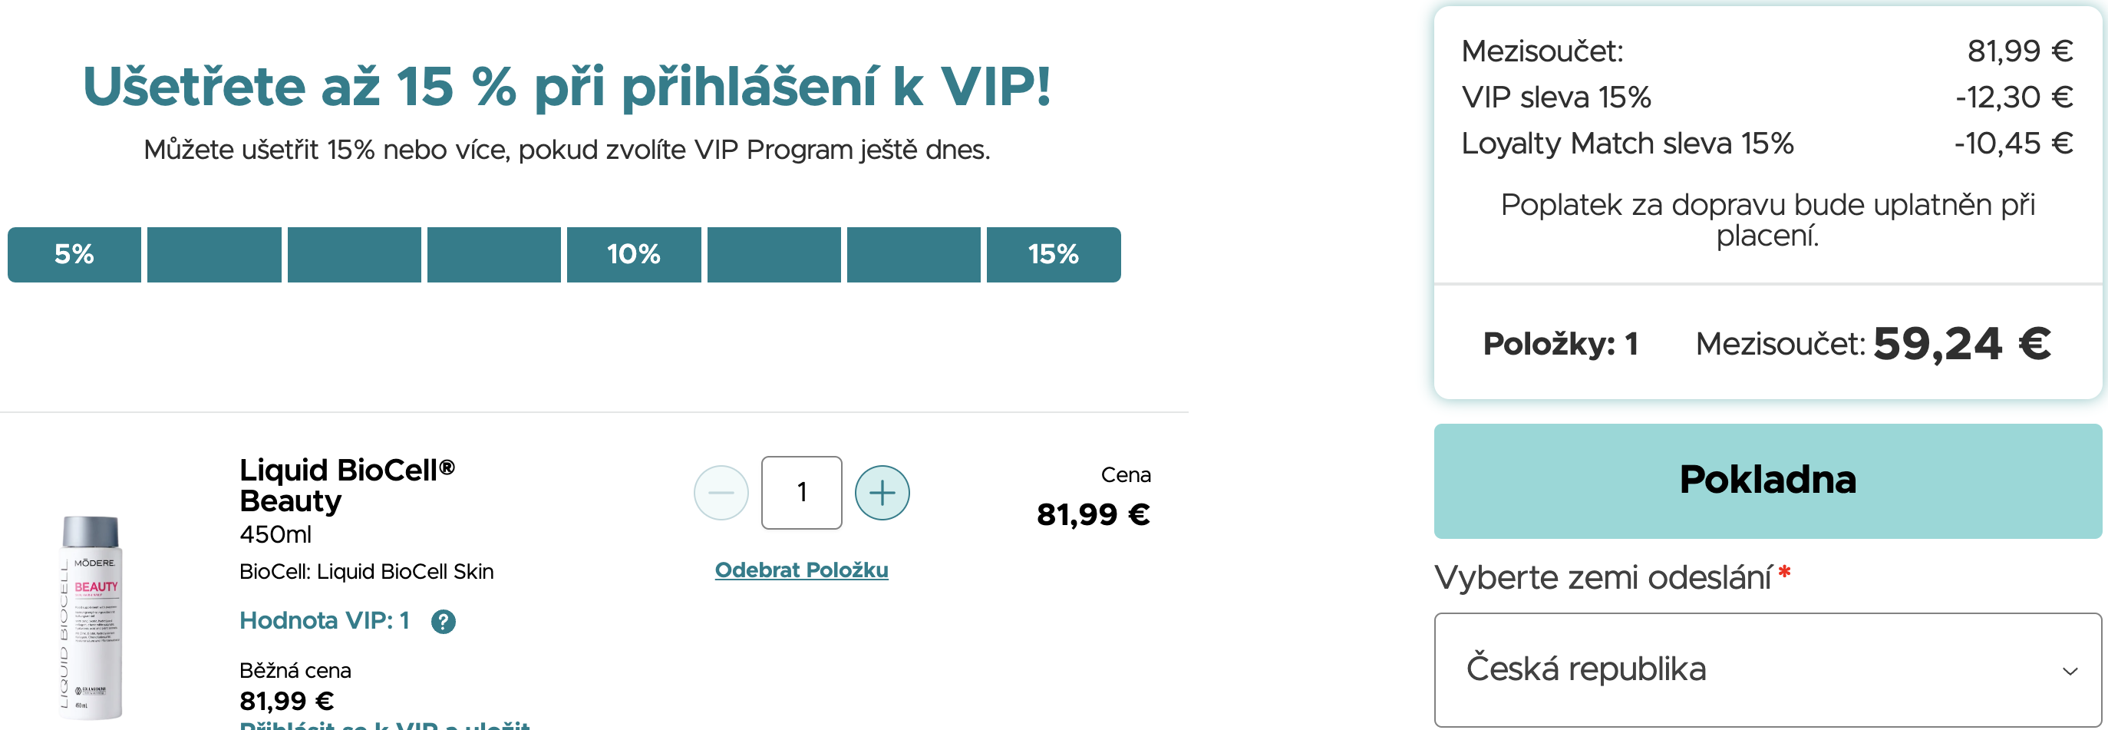Open the Hodnota VIP help question mark
Screen dimensions: 2108x730
[x=443, y=622]
